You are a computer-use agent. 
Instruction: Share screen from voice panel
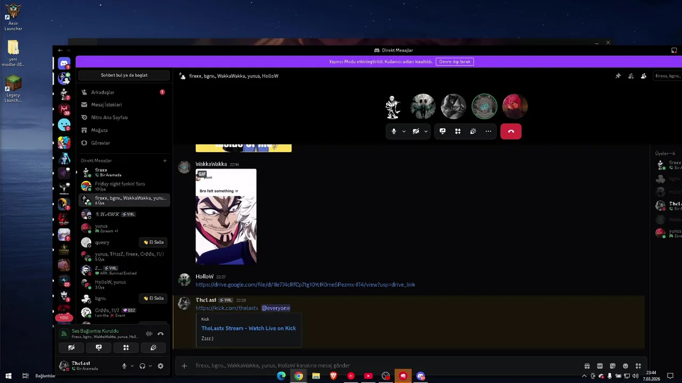[x=99, y=347]
